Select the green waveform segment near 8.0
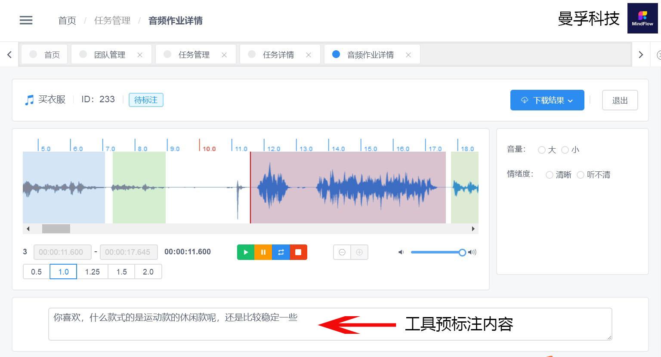The height and width of the screenshot is (357, 661). 139,187
